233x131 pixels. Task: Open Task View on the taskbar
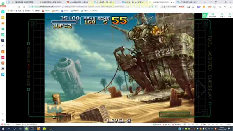[20, 128]
